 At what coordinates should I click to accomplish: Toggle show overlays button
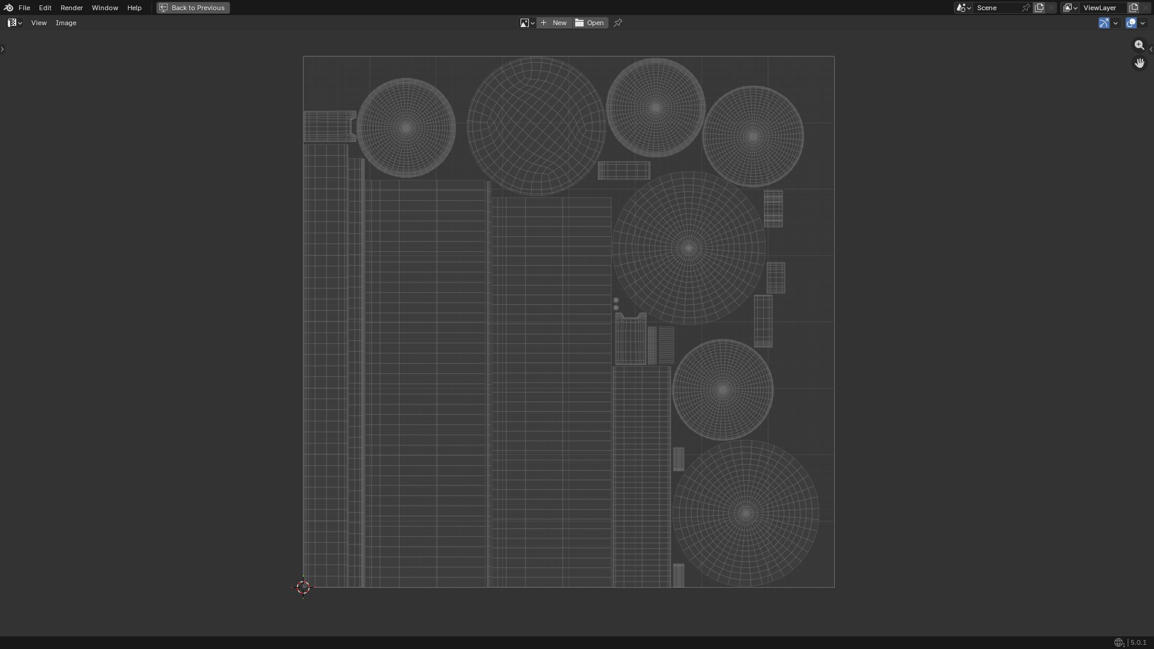coord(1131,23)
